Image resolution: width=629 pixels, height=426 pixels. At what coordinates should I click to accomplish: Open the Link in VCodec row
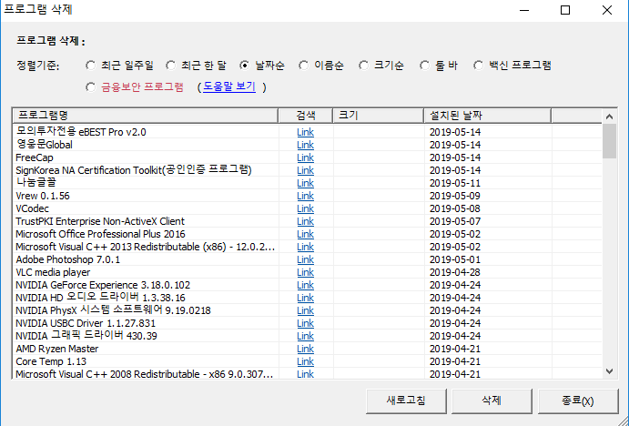pos(305,208)
